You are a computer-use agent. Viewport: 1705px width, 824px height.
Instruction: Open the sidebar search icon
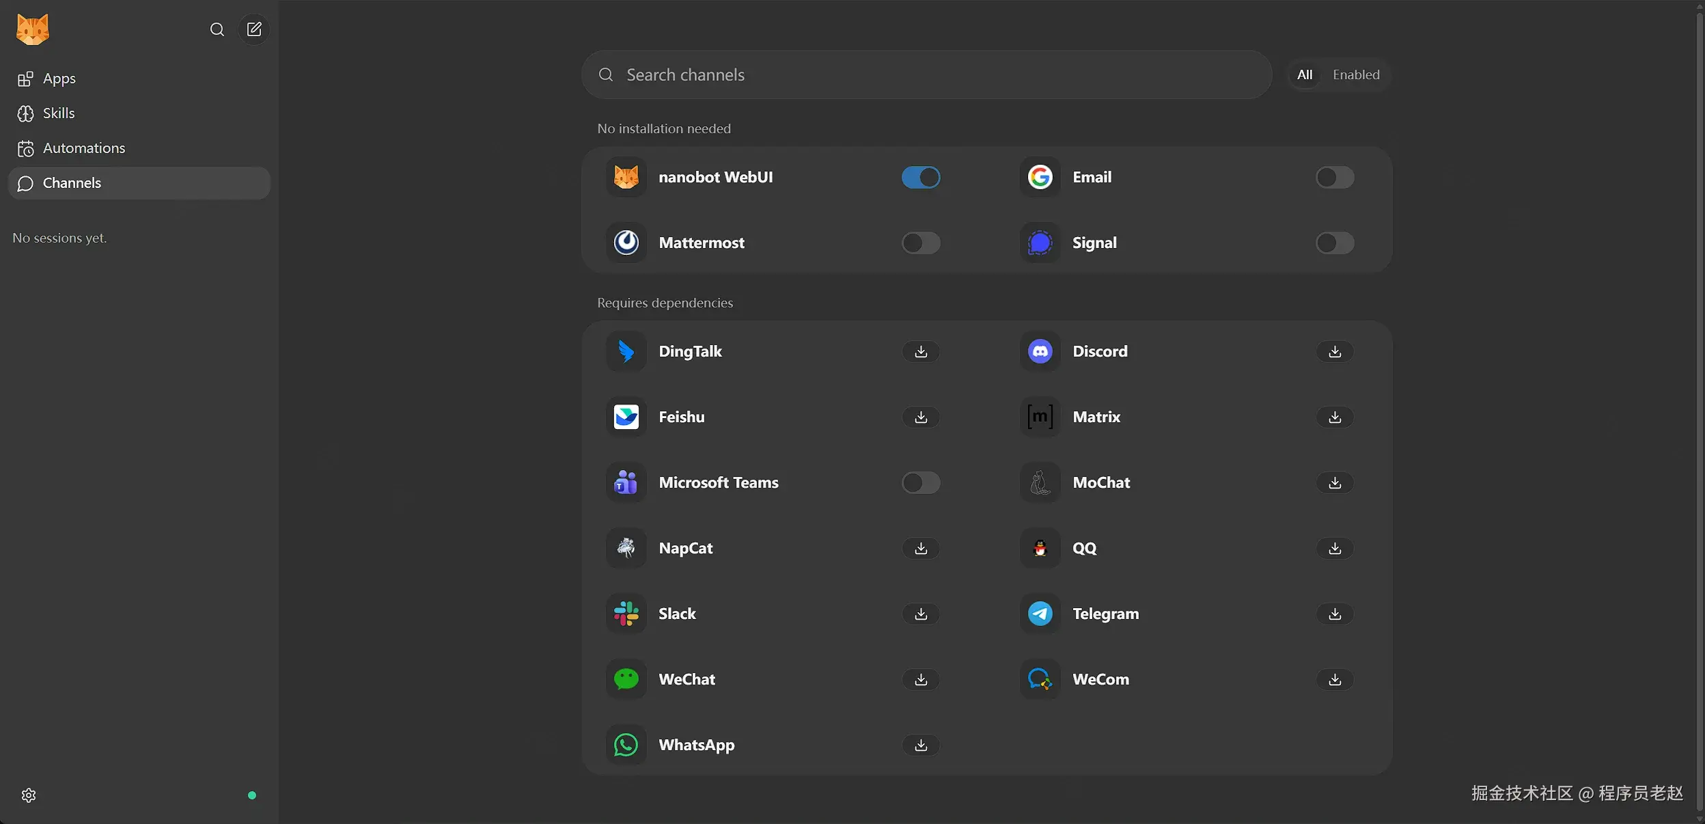tap(217, 29)
